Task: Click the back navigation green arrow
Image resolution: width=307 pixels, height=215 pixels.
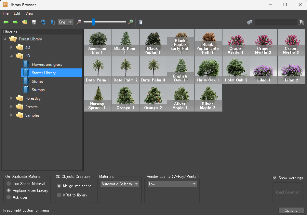Action: (x=6, y=22)
